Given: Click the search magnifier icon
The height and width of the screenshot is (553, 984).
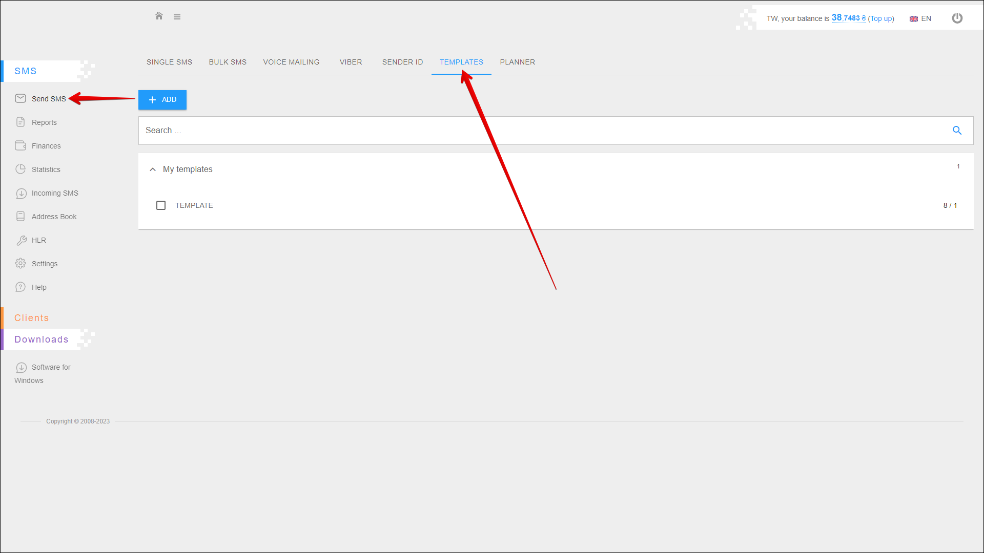Looking at the screenshot, I should click(957, 131).
